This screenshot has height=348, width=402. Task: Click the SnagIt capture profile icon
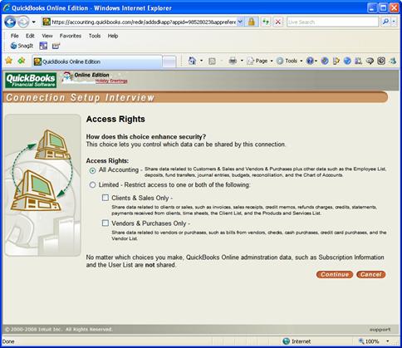pos(56,46)
